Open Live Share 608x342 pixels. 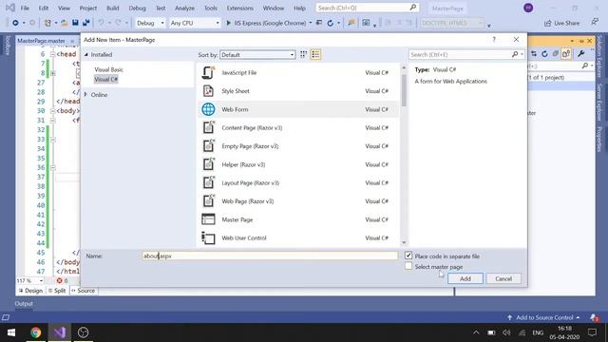(561, 23)
